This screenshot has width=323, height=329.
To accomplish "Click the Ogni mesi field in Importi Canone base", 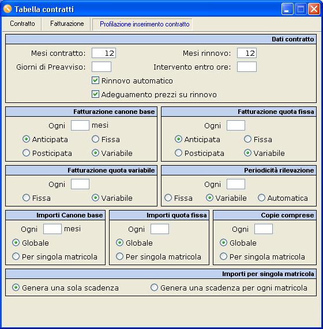I will [x=52, y=229].
